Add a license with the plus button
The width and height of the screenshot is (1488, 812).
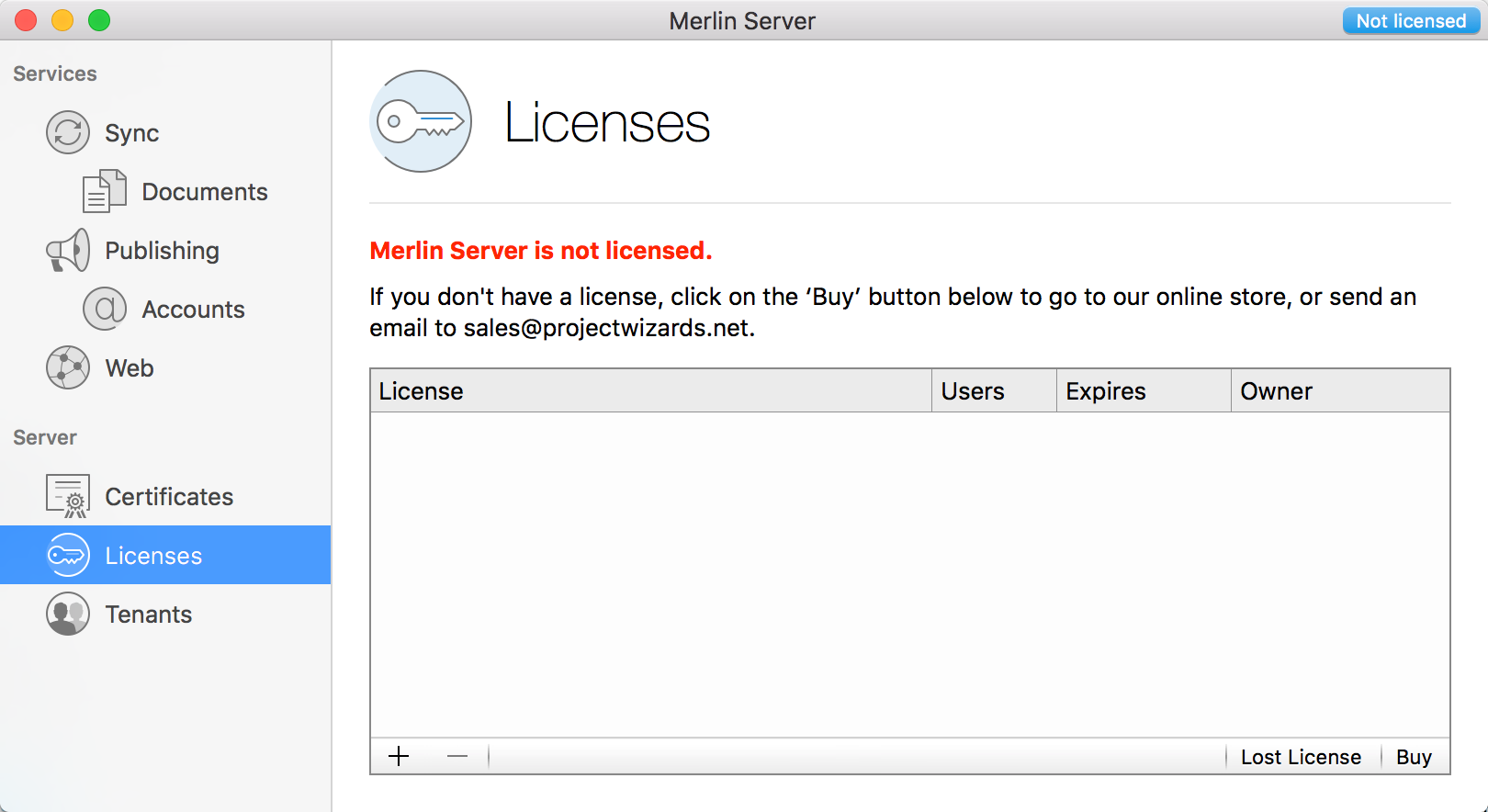[399, 756]
